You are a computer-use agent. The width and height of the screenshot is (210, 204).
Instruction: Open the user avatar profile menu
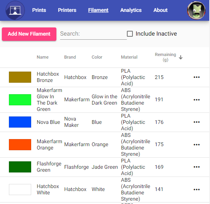pos(196,10)
